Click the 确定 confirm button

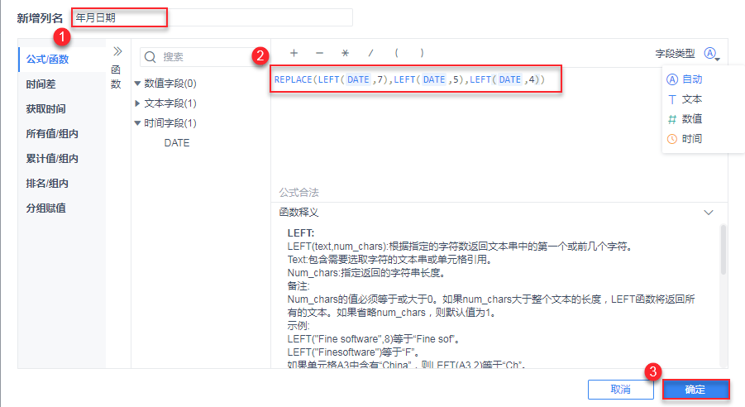(695, 390)
